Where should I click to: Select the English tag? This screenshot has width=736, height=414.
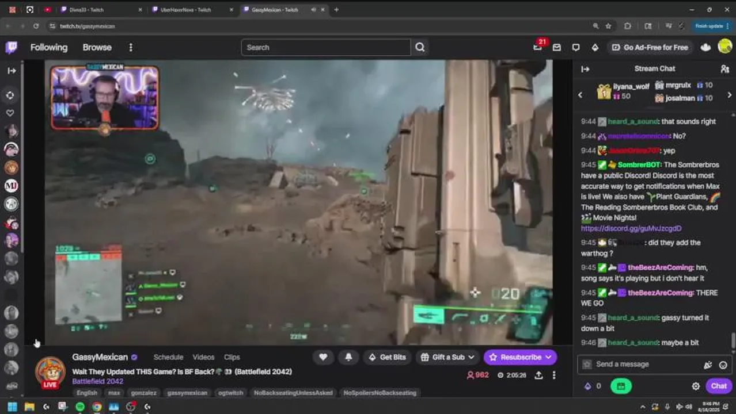(x=87, y=393)
